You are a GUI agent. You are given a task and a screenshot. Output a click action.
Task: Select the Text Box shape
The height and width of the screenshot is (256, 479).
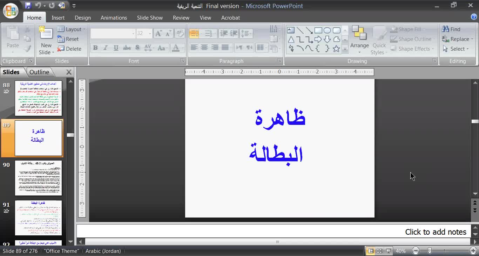(x=291, y=30)
